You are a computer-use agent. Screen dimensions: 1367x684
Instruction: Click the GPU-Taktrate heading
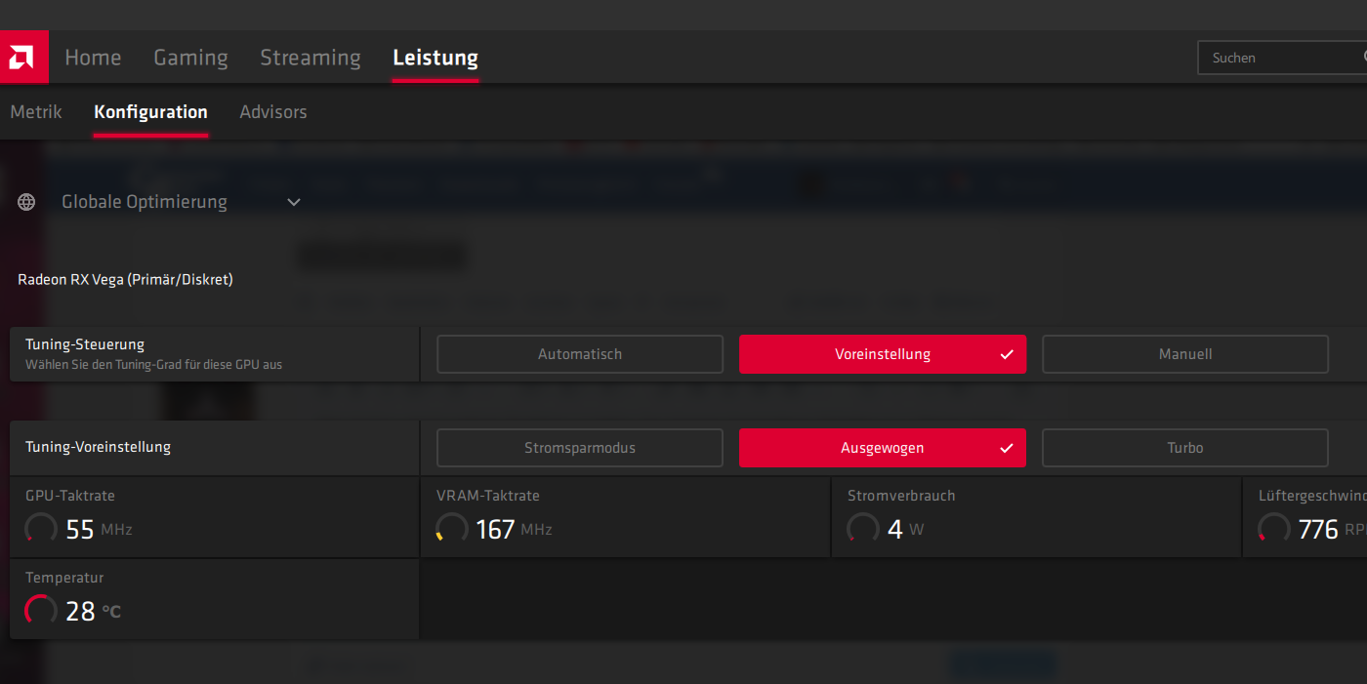coord(70,496)
